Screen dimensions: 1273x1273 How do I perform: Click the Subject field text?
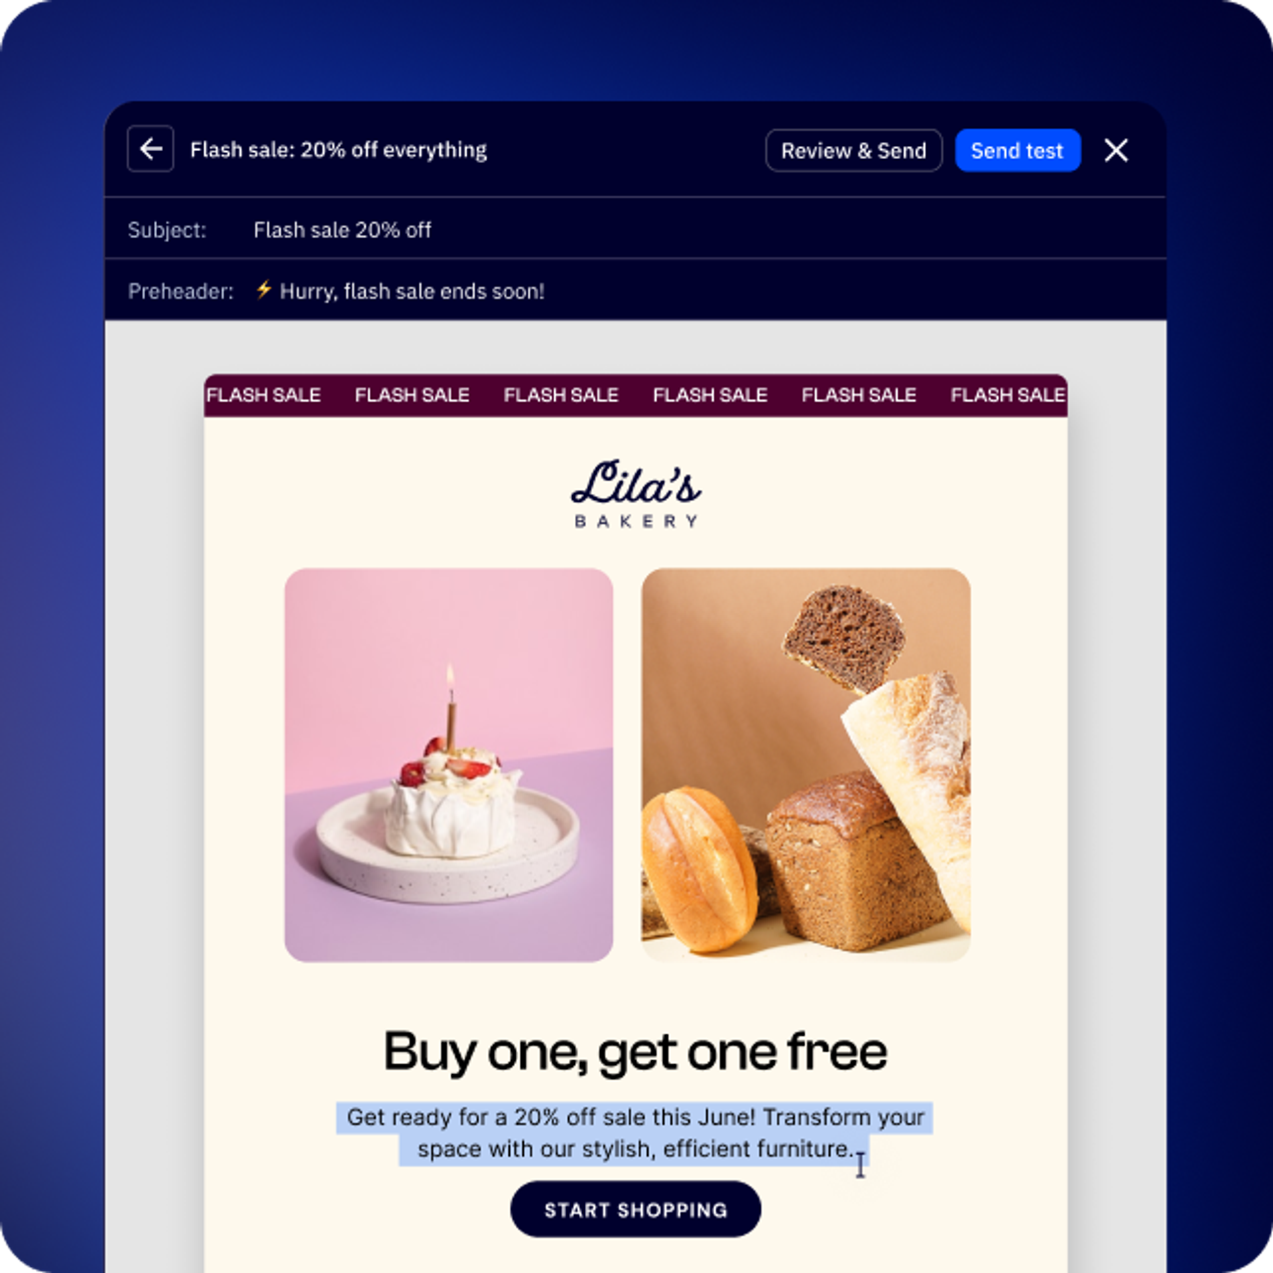pyautogui.click(x=342, y=230)
